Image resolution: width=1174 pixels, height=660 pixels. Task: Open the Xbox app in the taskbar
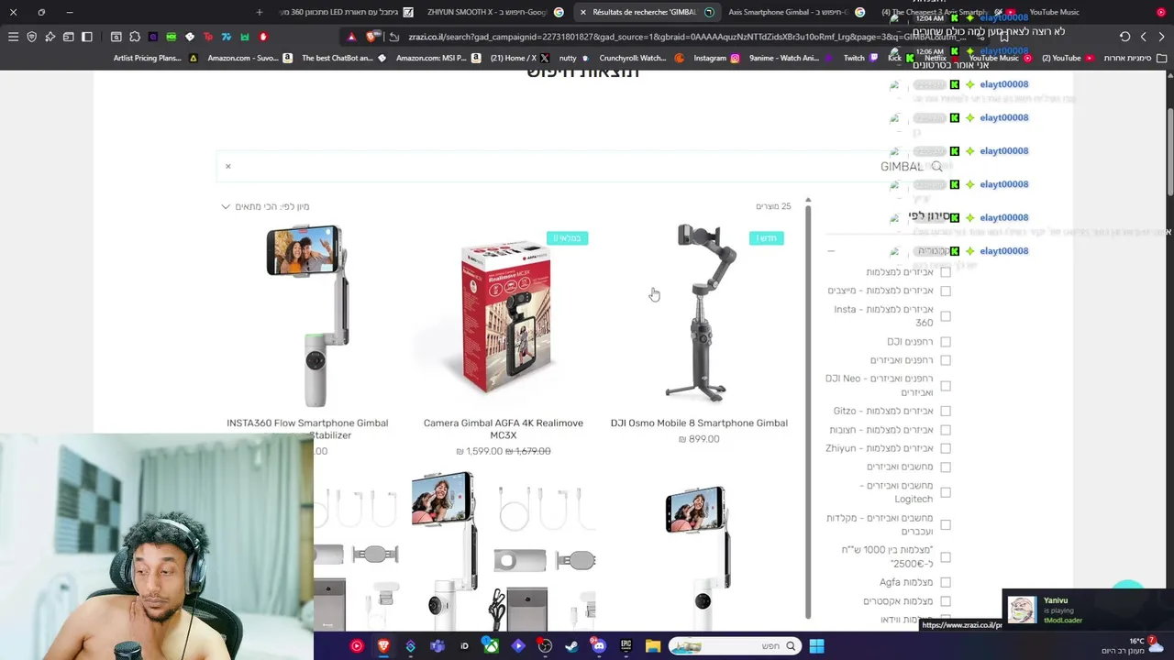(x=492, y=646)
